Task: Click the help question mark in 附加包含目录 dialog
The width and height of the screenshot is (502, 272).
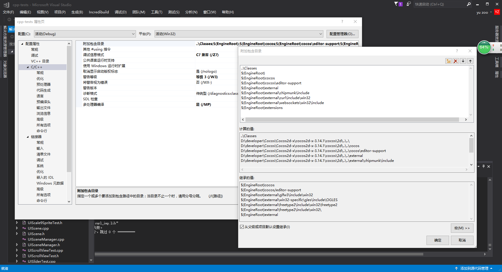Action: 457,51
